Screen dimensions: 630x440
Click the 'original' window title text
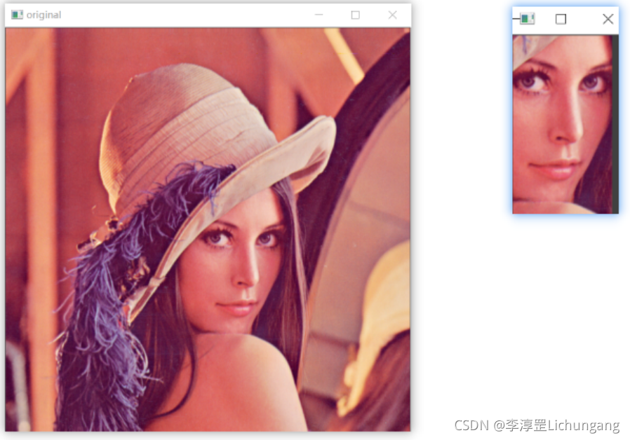43,15
